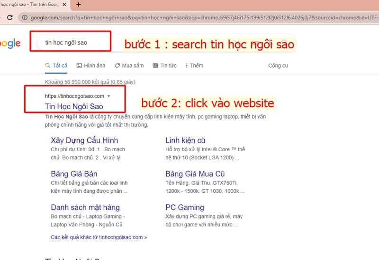This screenshot has height=260, width=379.
Task: Open a new browser tab
Action: [78, 4]
